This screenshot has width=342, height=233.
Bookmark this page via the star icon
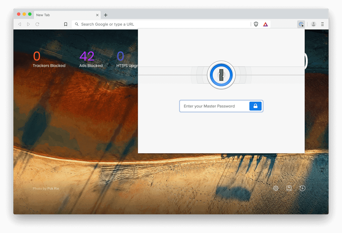[66, 24]
